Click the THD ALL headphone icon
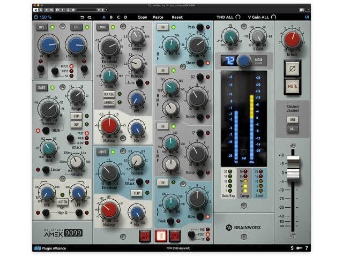343x257 pixels. coord(238,17)
